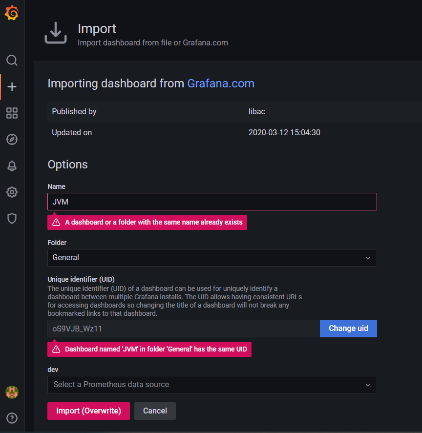
Task: Open the Dashboards squares icon
Action: pos(12,113)
